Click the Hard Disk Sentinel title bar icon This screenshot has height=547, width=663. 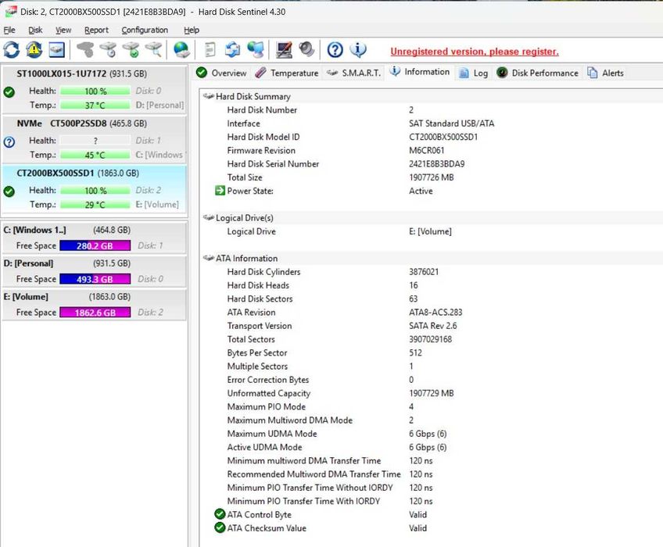[x=11, y=12]
